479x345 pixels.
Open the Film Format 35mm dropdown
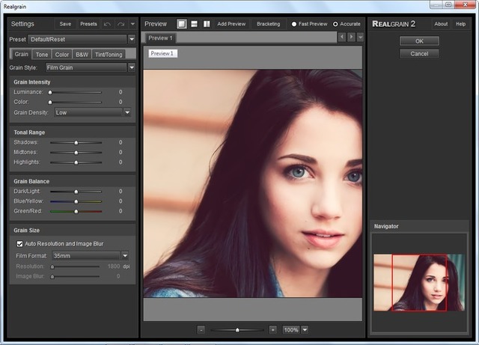pos(124,255)
